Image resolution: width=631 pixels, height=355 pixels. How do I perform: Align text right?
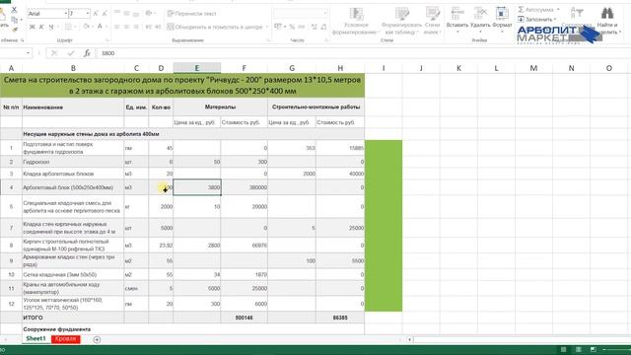136,27
